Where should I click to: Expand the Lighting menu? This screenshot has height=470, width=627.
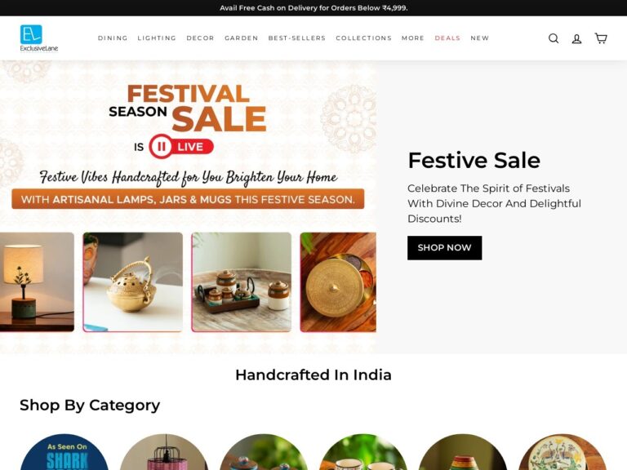[157, 38]
